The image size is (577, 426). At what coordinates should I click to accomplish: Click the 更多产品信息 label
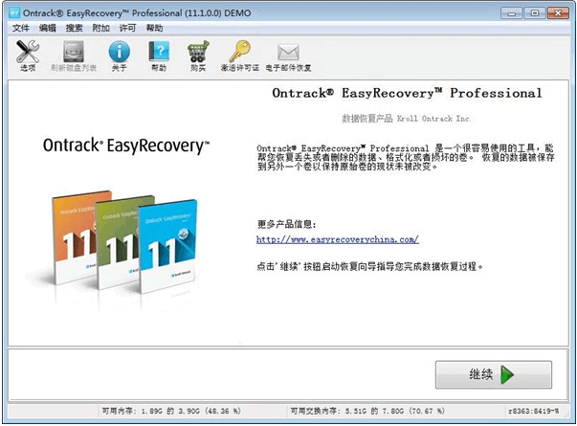pyautogui.click(x=286, y=224)
